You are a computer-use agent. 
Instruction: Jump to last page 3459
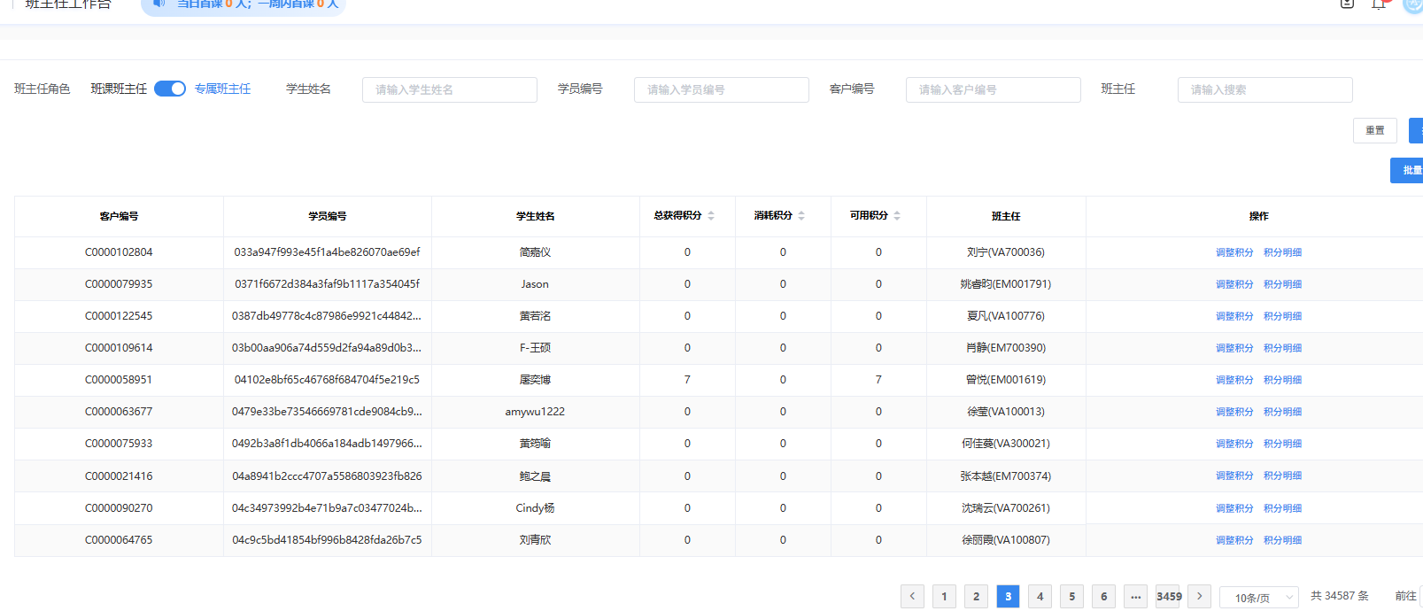click(x=1169, y=596)
